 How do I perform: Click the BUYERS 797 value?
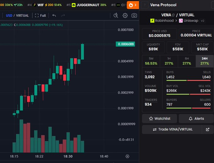[169, 105]
